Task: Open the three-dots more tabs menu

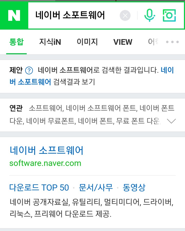Action: [x=172, y=42]
